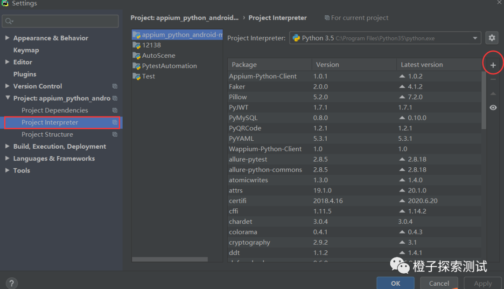The width and height of the screenshot is (504, 289).
Task: Select the cffi package row
Action: tap(354, 211)
